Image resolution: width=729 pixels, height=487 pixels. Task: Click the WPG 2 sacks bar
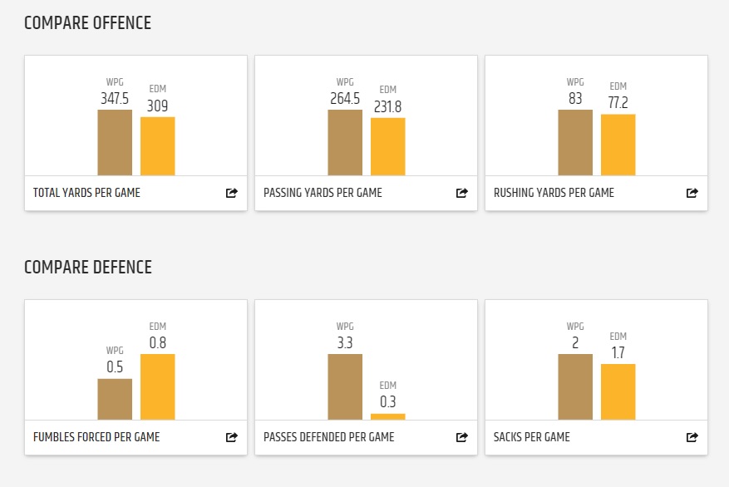[x=575, y=386]
